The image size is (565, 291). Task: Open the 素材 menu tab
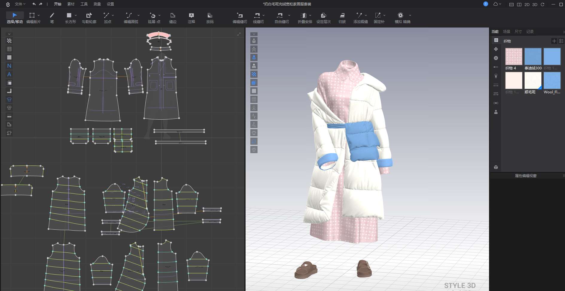coord(71,4)
